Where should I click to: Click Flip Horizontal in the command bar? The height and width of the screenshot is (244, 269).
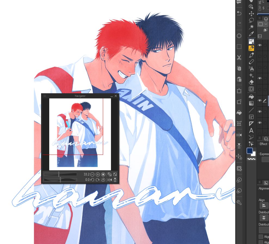tap(239, 135)
